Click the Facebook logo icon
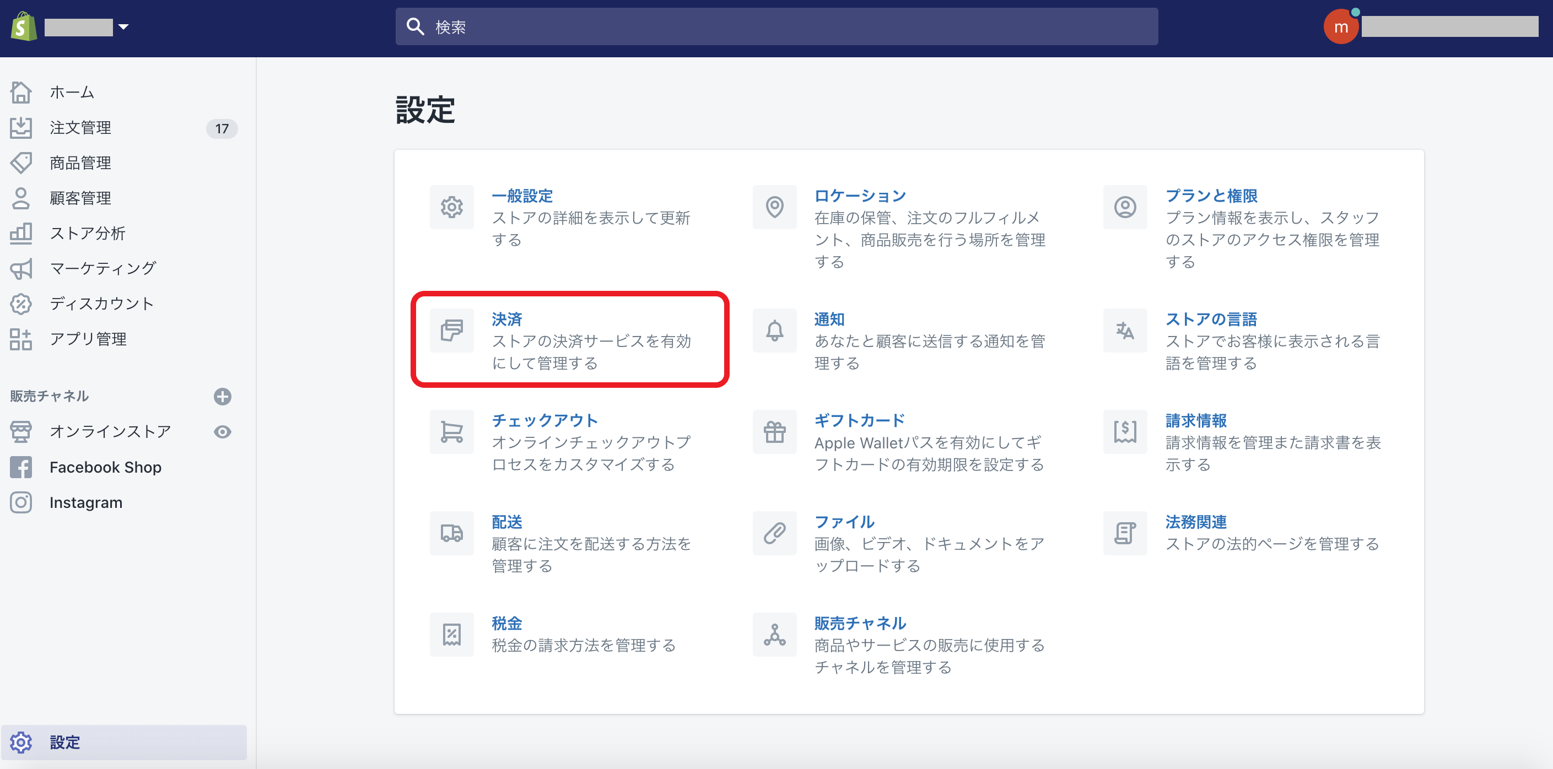The width and height of the screenshot is (1553, 769). [x=21, y=467]
